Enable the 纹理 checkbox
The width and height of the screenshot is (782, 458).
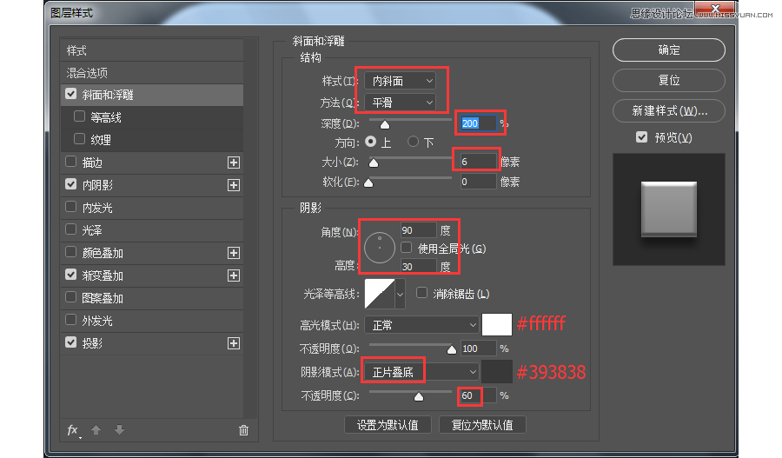coord(79,139)
